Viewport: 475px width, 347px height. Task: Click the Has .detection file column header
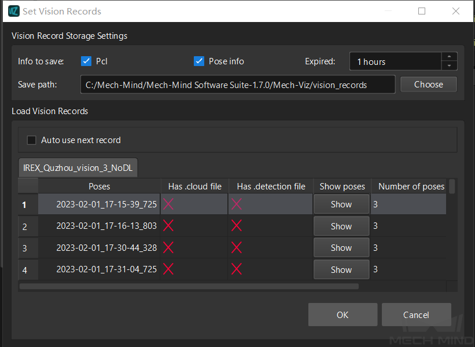click(271, 186)
